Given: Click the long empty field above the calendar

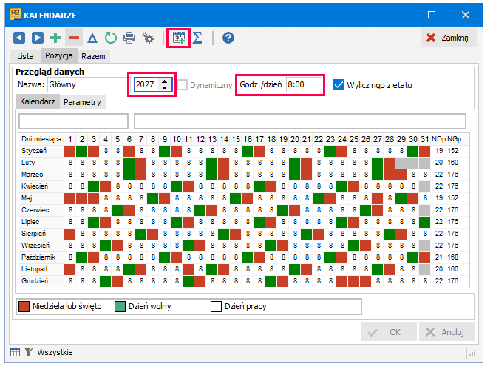Looking at the screenshot, I should 300,121.
